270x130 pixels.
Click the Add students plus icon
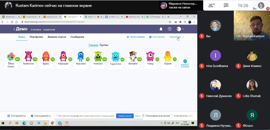coord(185,61)
